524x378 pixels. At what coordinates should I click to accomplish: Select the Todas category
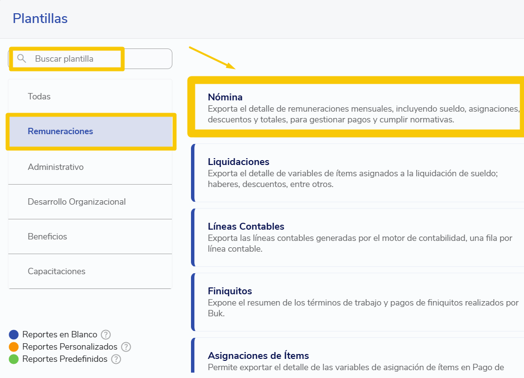pos(90,96)
